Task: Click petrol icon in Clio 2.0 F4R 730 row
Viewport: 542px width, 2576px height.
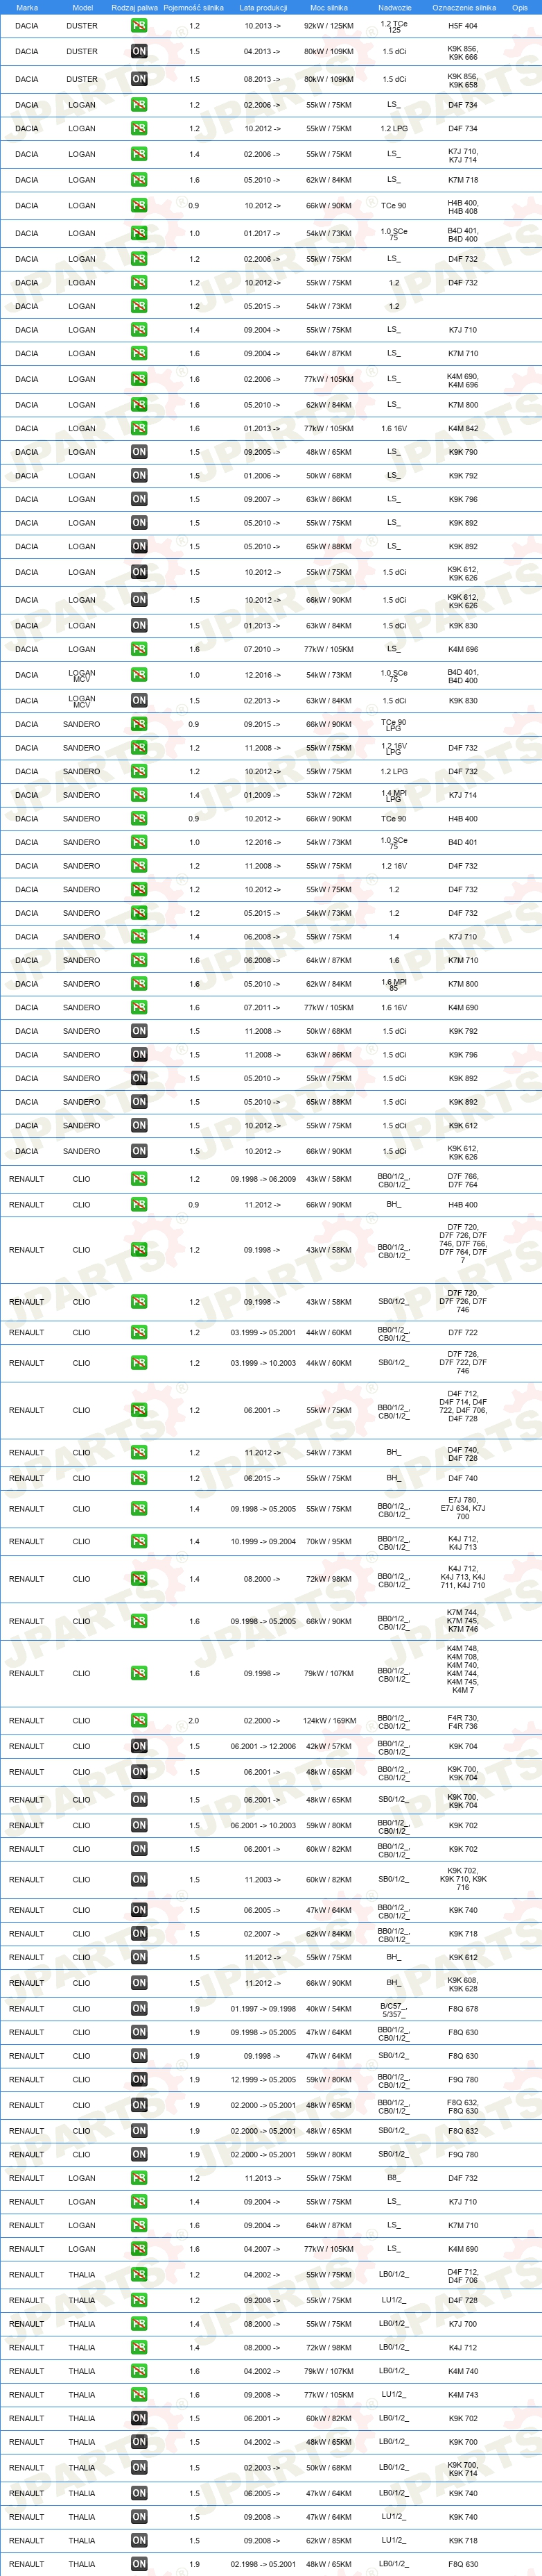Action: [x=139, y=1721]
